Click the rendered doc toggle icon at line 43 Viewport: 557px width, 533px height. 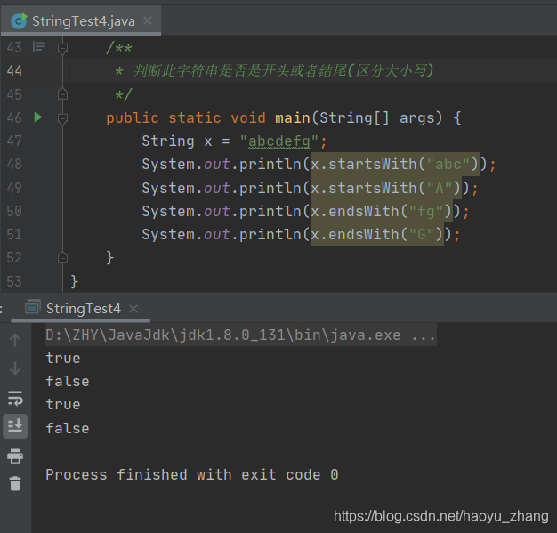coord(39,46)
